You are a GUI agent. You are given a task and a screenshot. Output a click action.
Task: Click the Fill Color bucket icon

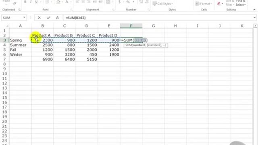[58, 2]
